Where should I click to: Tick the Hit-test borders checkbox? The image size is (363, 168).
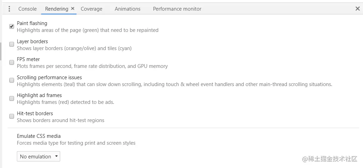12,116
